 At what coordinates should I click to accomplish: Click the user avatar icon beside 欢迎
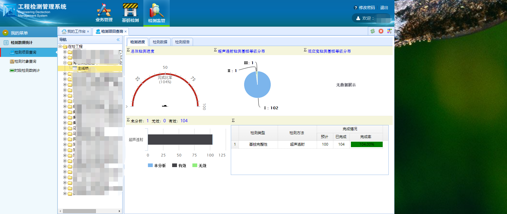click(358, 18)
